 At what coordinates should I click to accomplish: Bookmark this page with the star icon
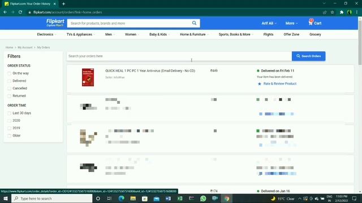pos(332,12)
